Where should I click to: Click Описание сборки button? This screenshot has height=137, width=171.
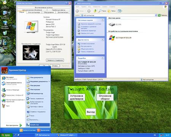[105, 97]
